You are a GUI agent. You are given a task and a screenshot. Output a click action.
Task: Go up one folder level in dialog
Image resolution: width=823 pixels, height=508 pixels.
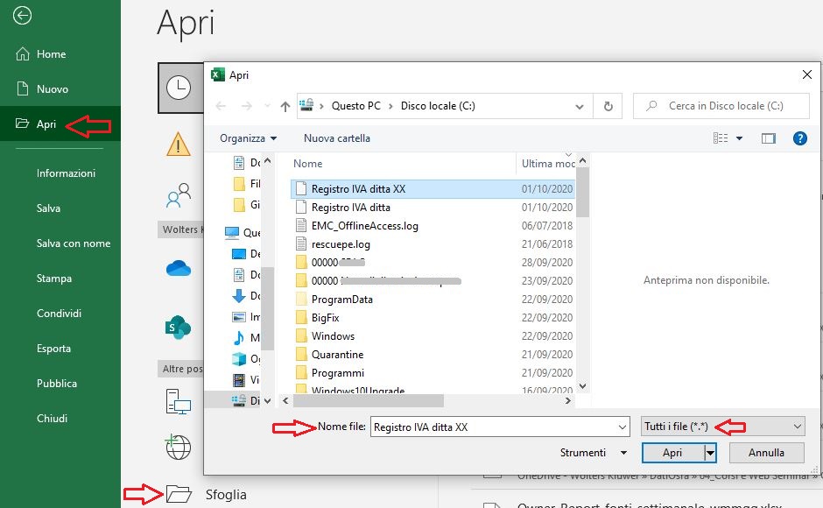tap(285, 107)
